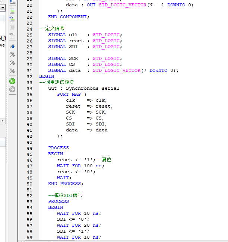This screenshot has width=228, height=242.
Task: Click the word Synchronous_serial in line 34
Action: [93, 88]
